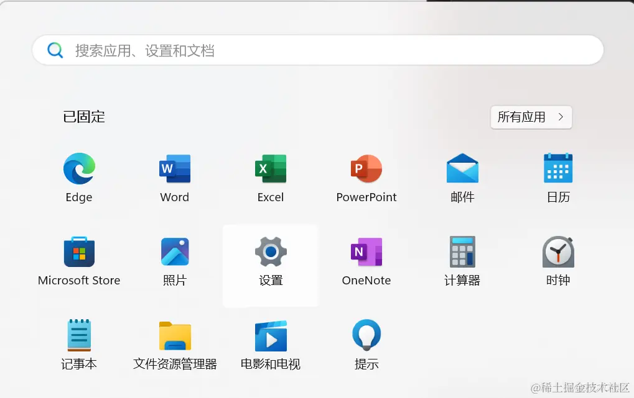This screenshot has height=398, width=634.
Task: Open the 提示 tips app
Action: (366, 335)
